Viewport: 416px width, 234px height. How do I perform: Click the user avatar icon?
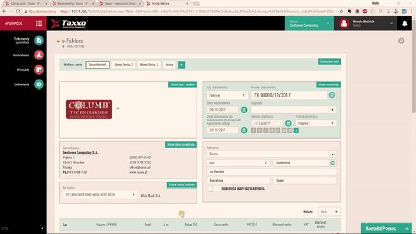point(344,23)
